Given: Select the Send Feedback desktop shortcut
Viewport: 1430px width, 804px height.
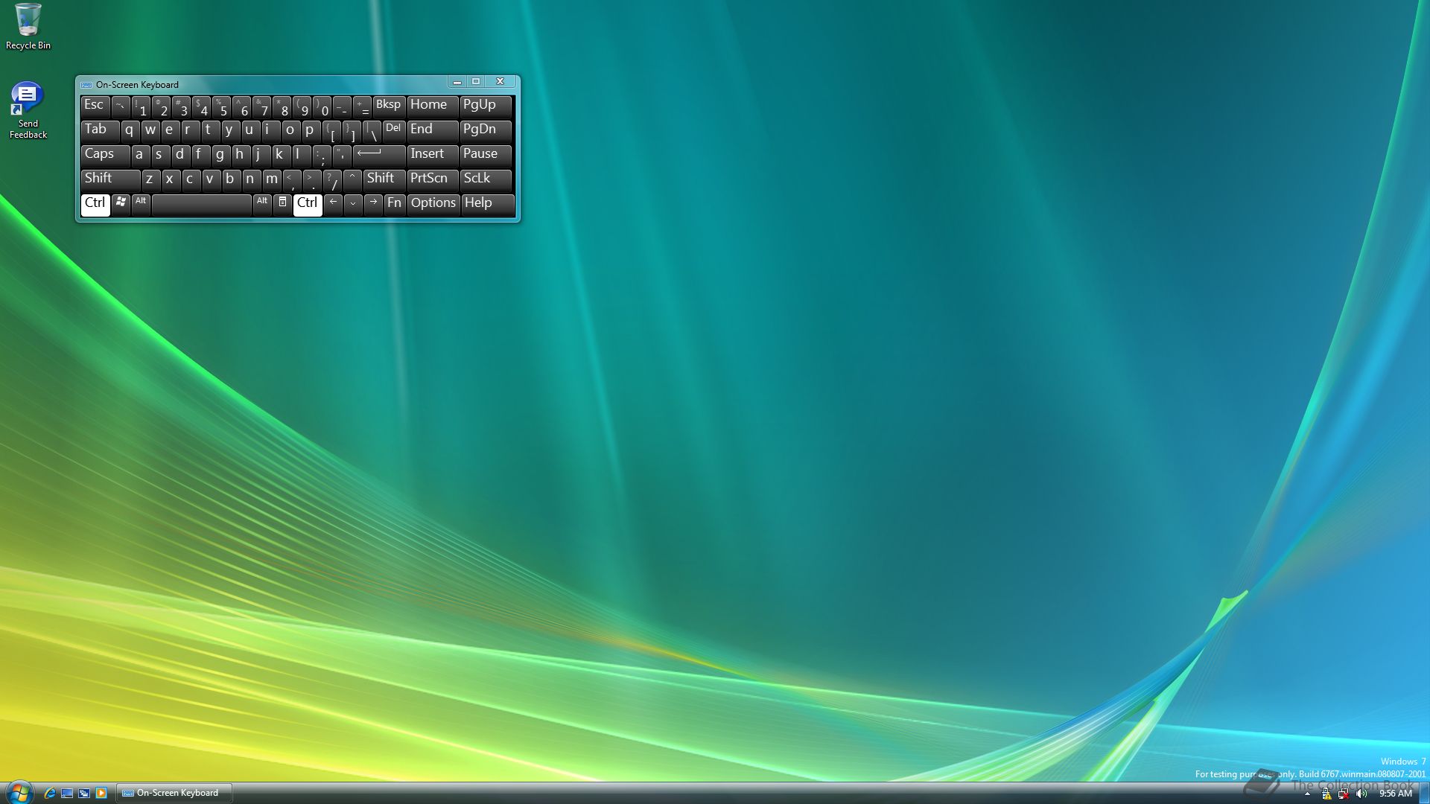Looking at the screenshot, I should pyautogui.click(x=28, y=110).
